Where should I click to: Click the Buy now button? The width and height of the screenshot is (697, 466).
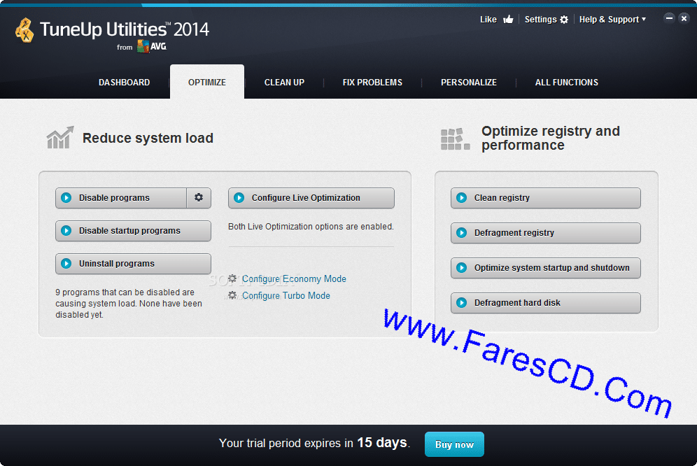454,444
